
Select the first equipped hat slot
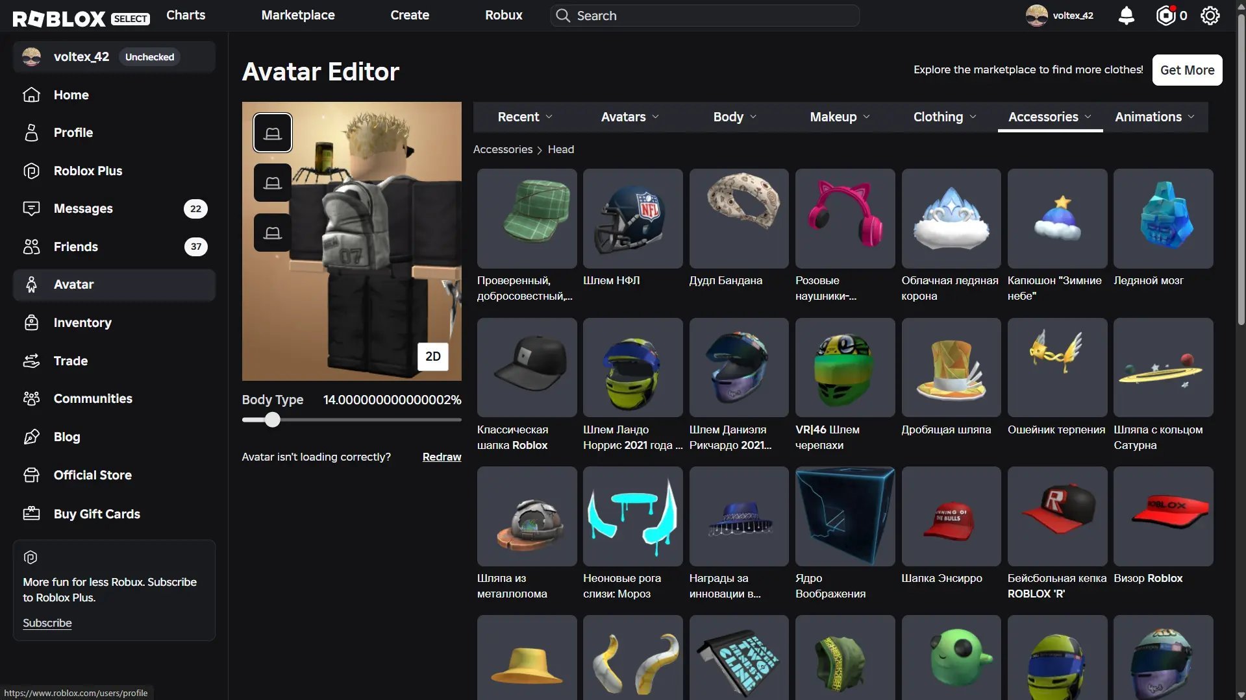click(x=273, y=133)
